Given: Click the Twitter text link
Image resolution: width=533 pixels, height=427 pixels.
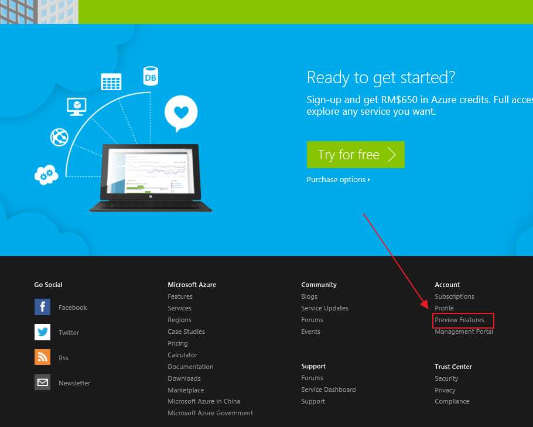Looking at the screenshot, I should [x=69, y=333].
